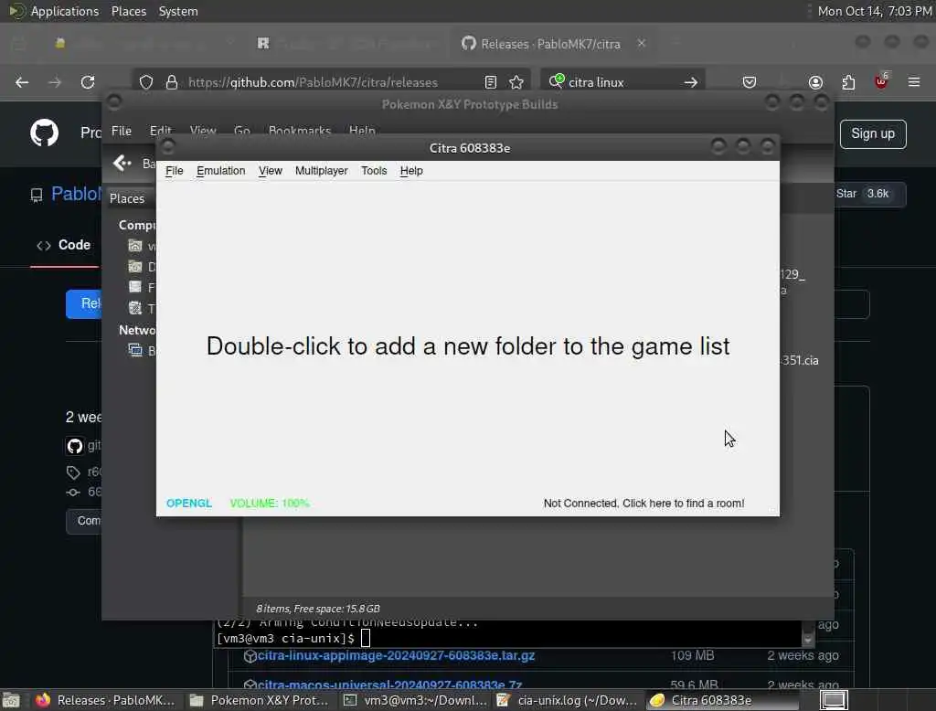The height and width of the screenshot is (711, 936).
Task: Click the OPENGL graphics API status indicator
Action: pos(188,504)
